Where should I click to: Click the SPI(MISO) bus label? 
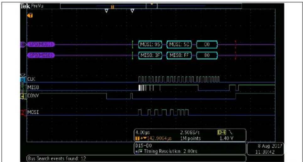(41, 55)
